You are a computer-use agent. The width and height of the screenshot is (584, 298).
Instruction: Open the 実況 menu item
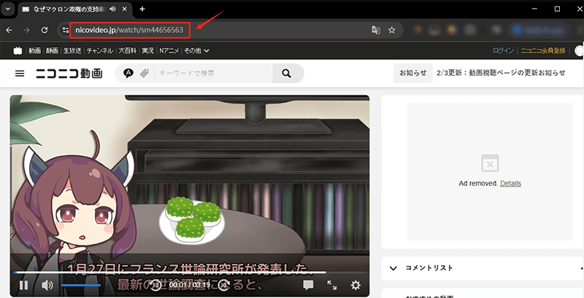click(148, 50)
